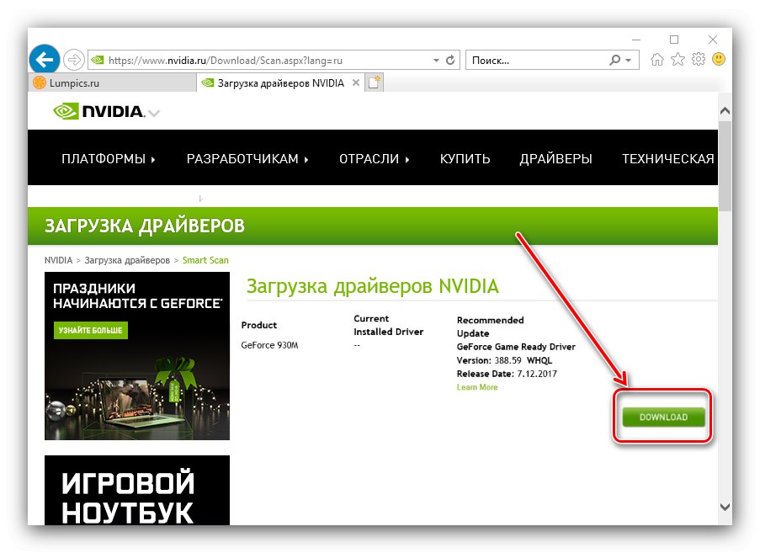The width and height of the screenshot is (760, 553).
Task: Click scrollbar down arrow
Action: coord(725,507)
